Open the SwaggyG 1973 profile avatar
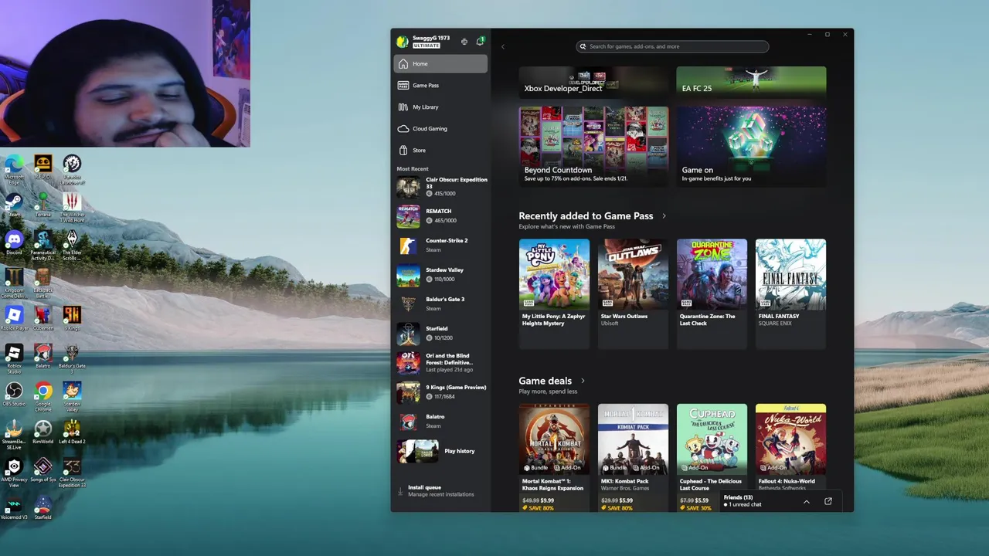The height and width of the screenshot is (556, 989). click(402, 42)
